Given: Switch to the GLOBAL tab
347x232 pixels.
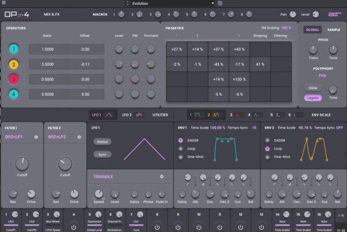Looking at the screenshot, I should coord(312,30).
